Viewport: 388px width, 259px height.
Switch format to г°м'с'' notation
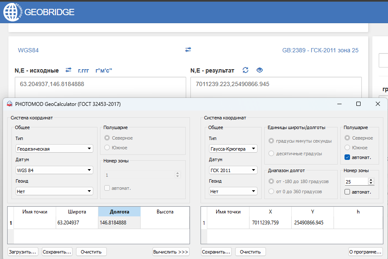point(104,70)
